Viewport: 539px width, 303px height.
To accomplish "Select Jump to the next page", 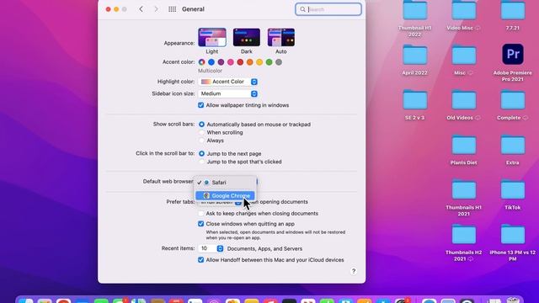I will (x=201, y=153).
